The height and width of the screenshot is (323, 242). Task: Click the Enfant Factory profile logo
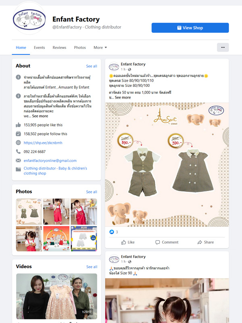29,19
